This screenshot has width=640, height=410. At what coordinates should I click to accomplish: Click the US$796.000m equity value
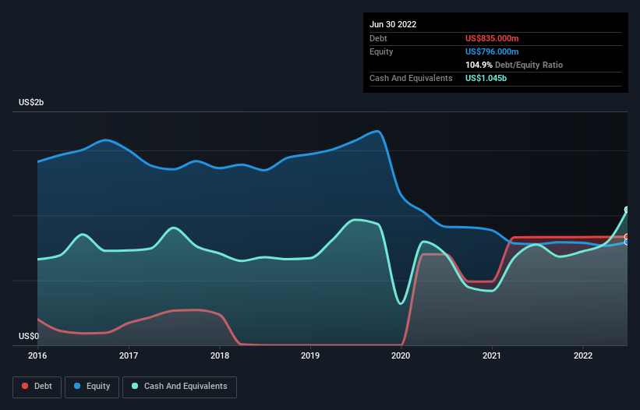pyautogui.click(x=492, y=51)
